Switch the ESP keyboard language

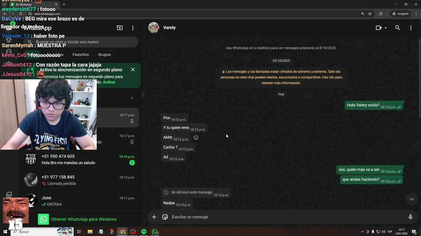390,232
